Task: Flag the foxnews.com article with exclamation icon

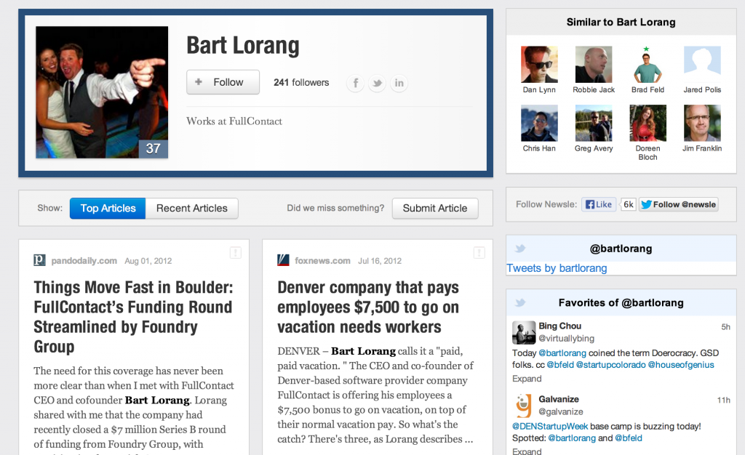Action: (x=479, y=252)
